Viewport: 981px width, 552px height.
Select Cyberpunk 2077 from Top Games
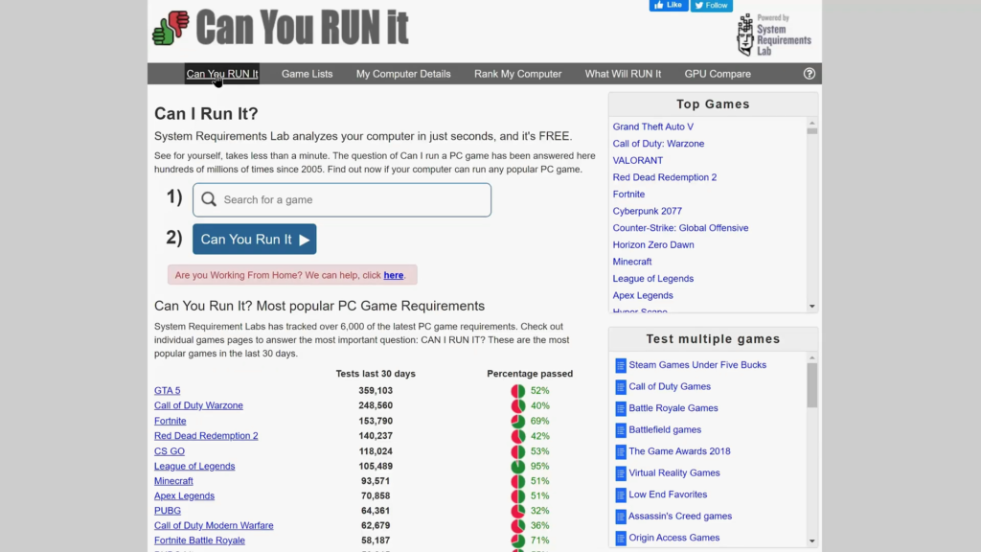[x=647, y=211]
